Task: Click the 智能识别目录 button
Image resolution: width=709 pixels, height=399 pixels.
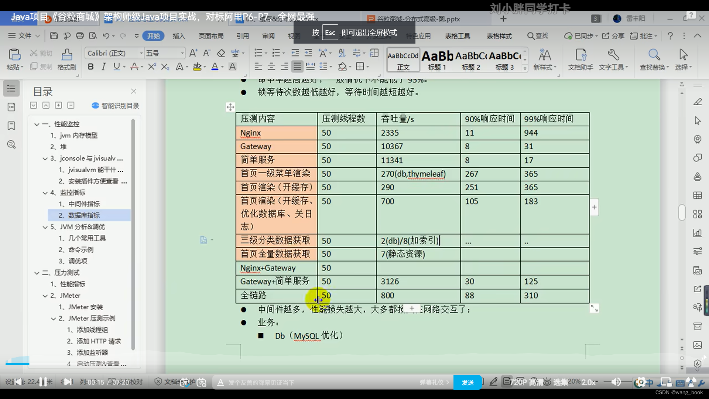Action: coord(116,106)
